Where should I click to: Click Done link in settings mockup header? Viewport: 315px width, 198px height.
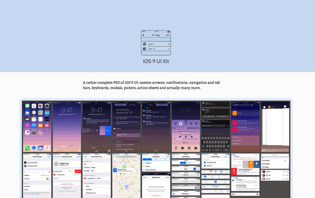[49, 157]
